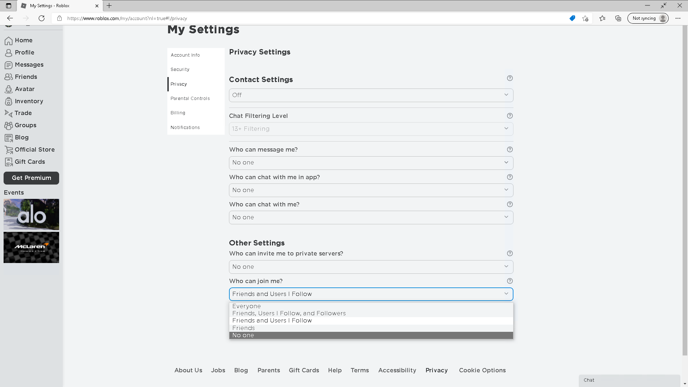Open the Profile icon in sidebar
The width and height of the screenshot is (688, 387).
[9, 53]
